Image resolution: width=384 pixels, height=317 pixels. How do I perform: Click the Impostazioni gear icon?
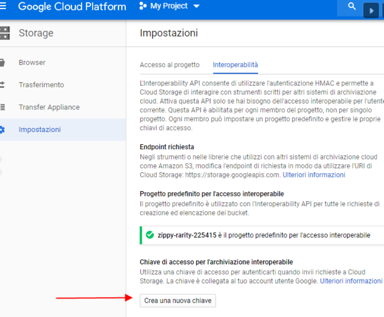click(x=2, y=130)
